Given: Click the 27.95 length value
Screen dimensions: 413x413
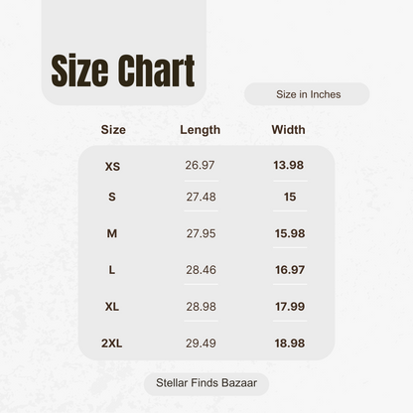Looking at the screenshot, I should [x=201, y=233].
